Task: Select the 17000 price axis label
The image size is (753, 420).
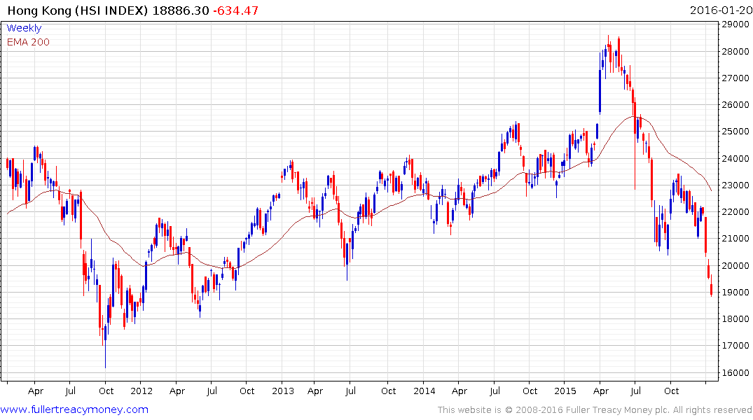Action: tap(735, 345)
